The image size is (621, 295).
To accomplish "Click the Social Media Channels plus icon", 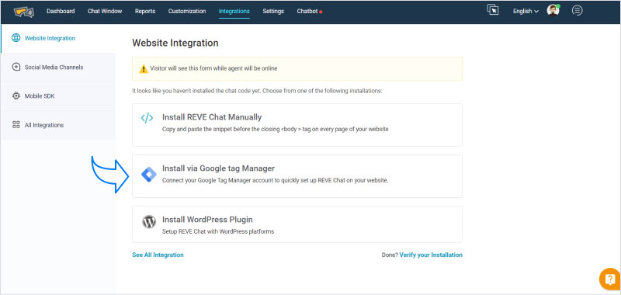I will [x=16, y=67].
